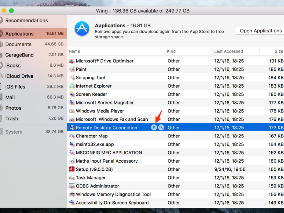The width and height of the screenshot is (284, 213).
Task: Select the Snipping Tool app icon
Action: (72, 78)
